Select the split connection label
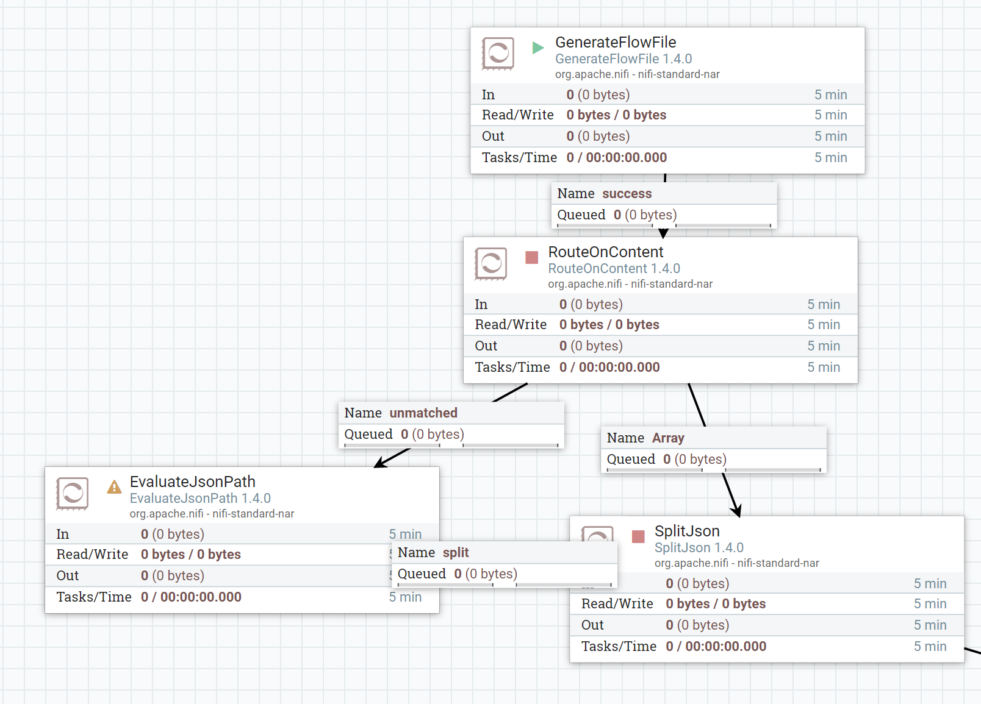Image resolution: width=981 pixels, height=704 pixels. click(x=456, y=553)
